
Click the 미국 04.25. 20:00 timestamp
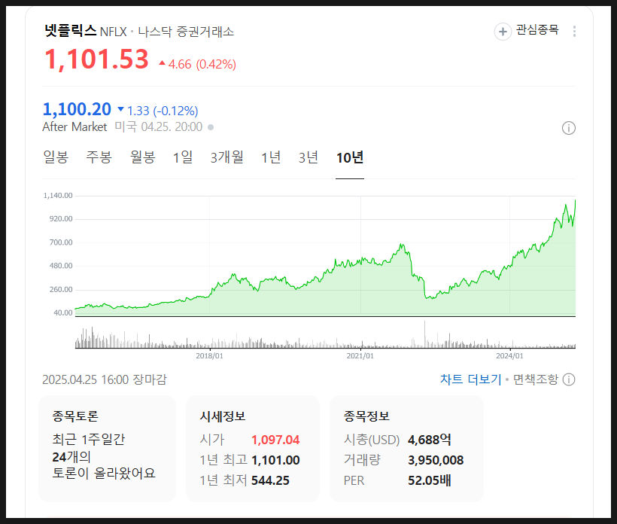pos(159,126)
